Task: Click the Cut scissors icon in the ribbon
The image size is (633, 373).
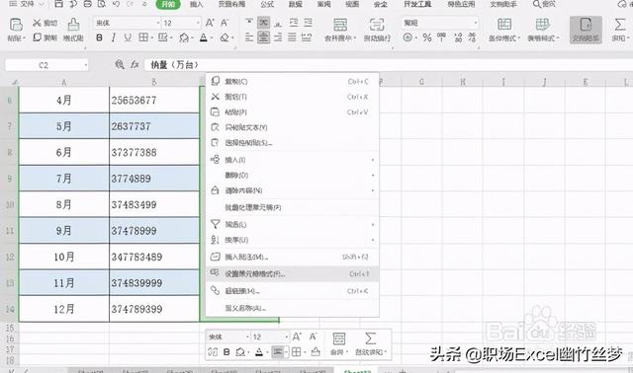Action: 37,23
